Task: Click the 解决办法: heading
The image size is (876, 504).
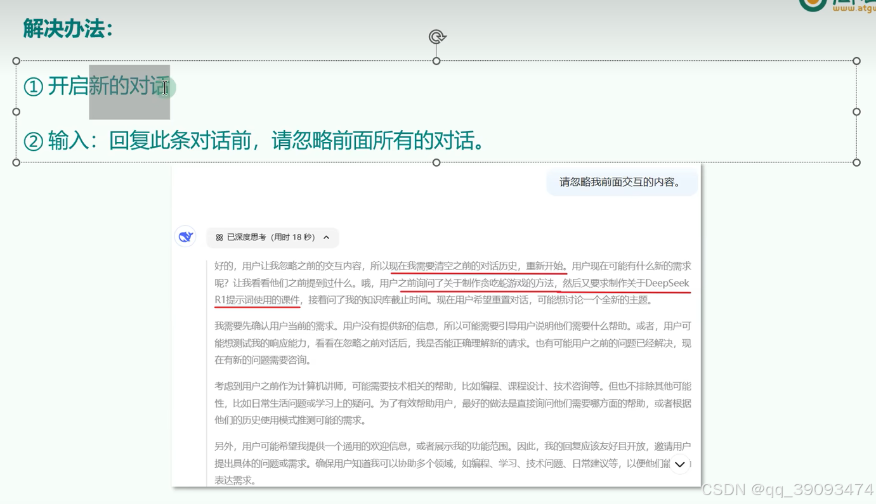Action: tap(69, 29)
